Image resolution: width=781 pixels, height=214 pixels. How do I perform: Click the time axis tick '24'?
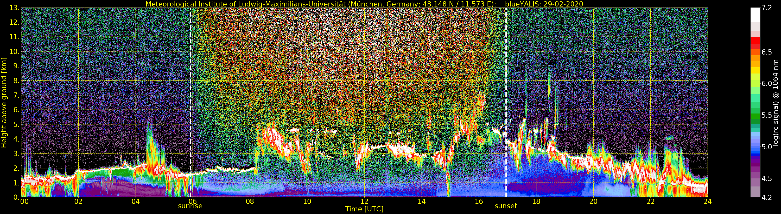point(708,202)
